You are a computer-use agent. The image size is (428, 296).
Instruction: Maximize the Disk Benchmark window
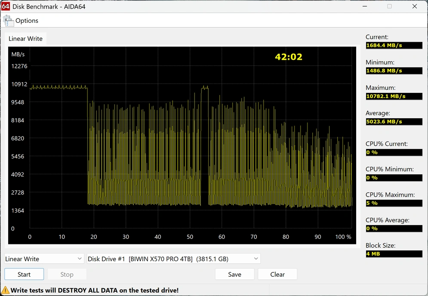(x=389, y=6)
